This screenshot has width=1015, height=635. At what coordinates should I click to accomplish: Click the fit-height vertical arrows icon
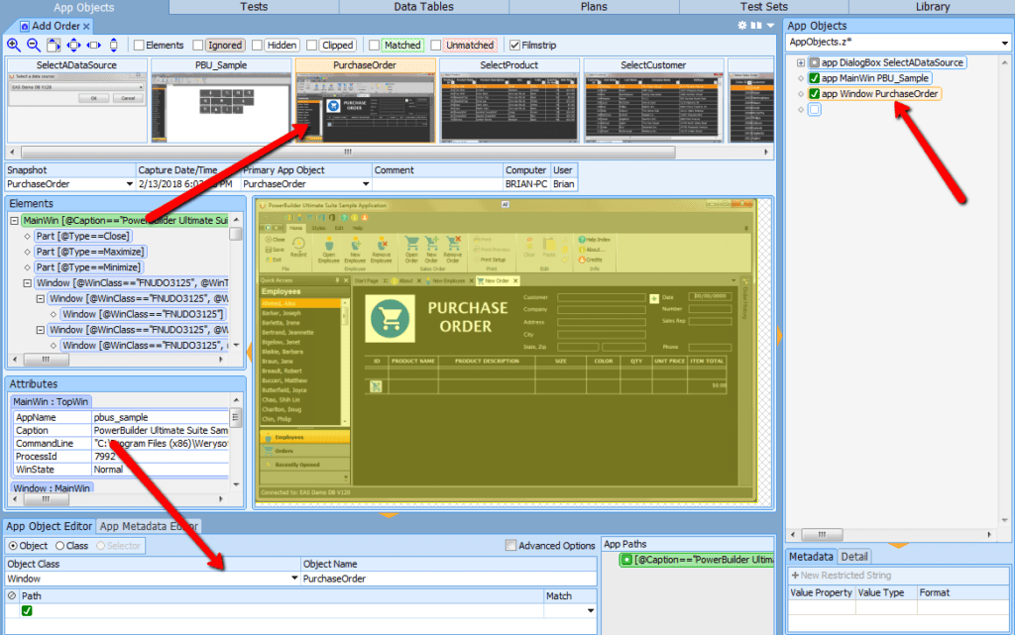(113, 45)
